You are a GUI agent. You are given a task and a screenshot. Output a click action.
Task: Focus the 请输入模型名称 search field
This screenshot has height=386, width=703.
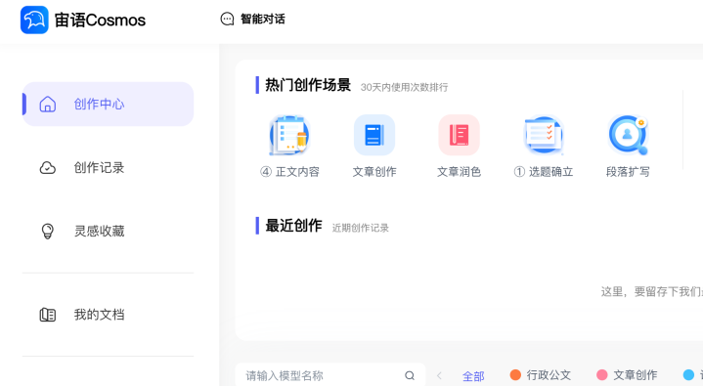[330, 375]
